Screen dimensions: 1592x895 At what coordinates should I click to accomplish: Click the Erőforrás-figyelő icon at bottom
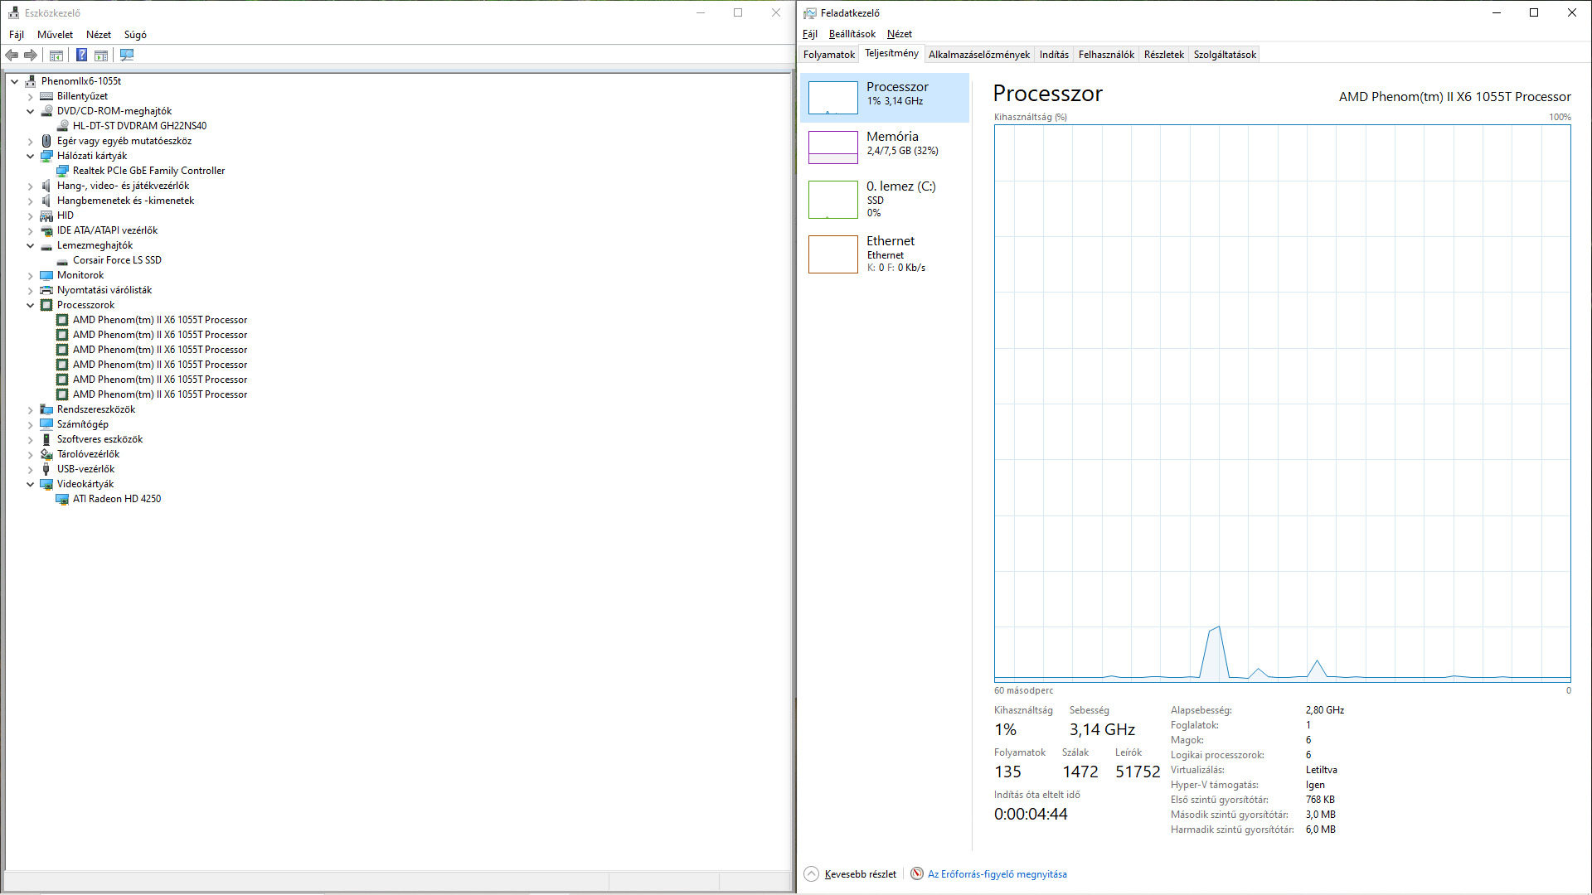tap(917, 873)
